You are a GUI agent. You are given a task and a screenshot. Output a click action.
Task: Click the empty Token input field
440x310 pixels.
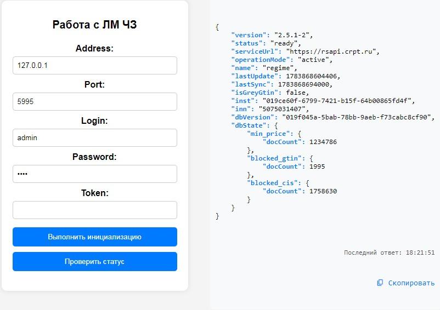[95, 210]
